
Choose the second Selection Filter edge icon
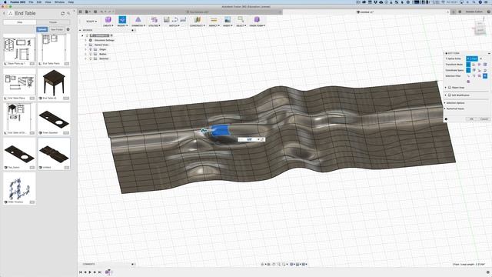[474, 76]
